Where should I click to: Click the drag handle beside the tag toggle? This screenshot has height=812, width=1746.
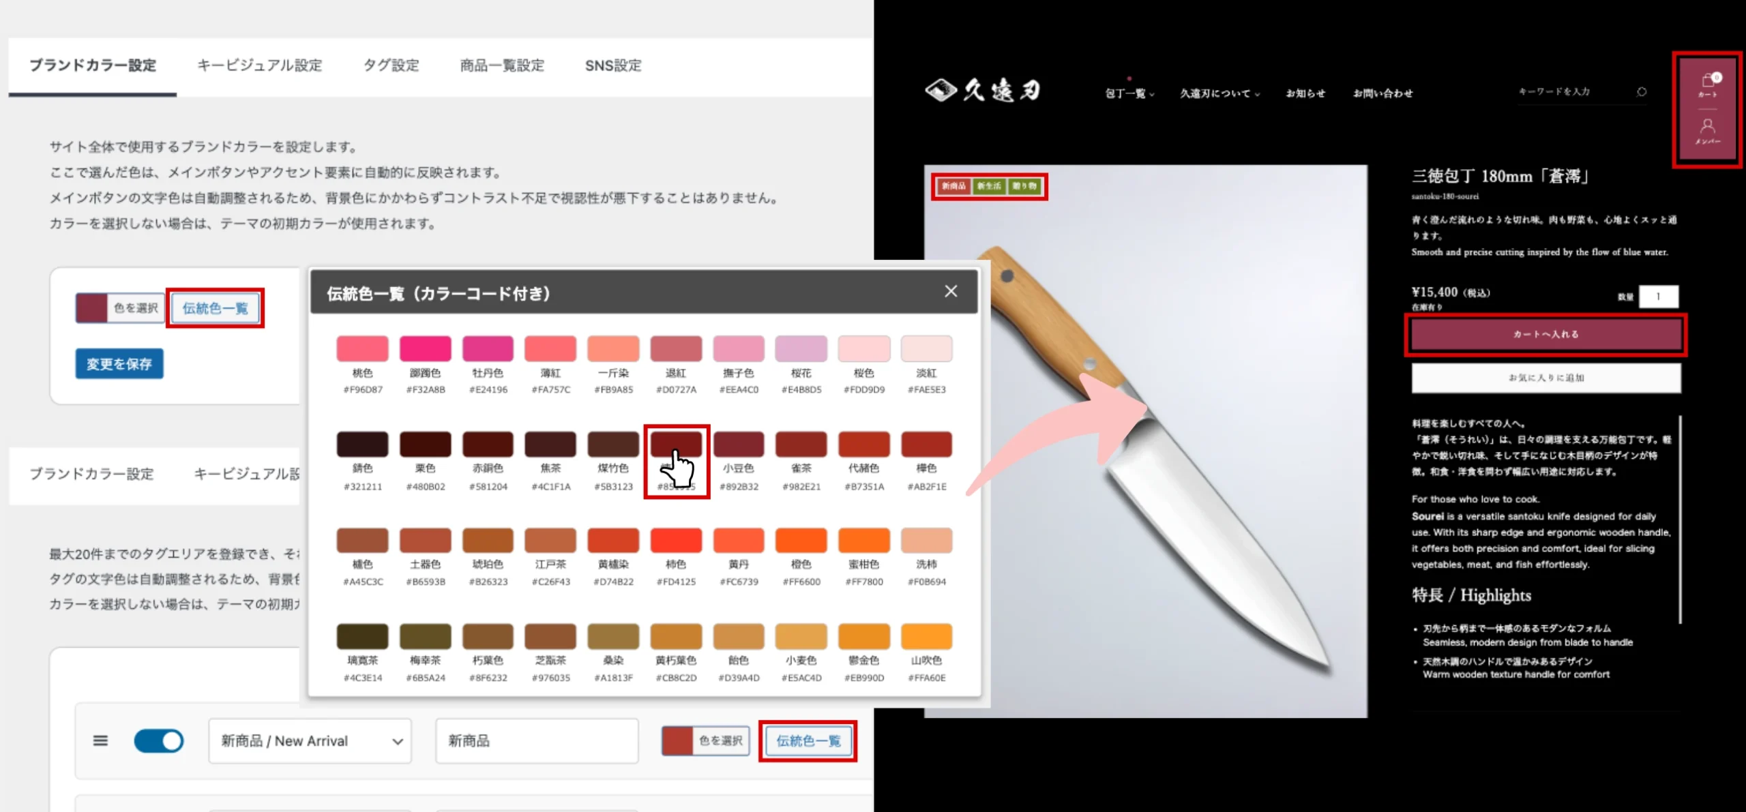(100, 740)
